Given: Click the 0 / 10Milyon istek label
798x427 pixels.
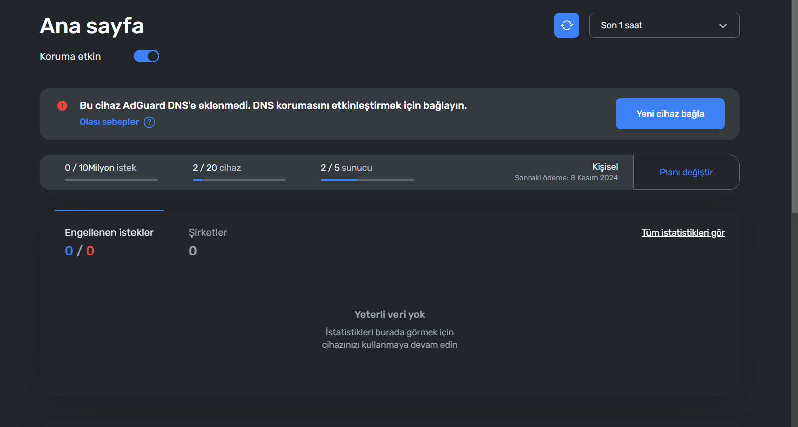Looking at the screenshot, I should [100, 168].
